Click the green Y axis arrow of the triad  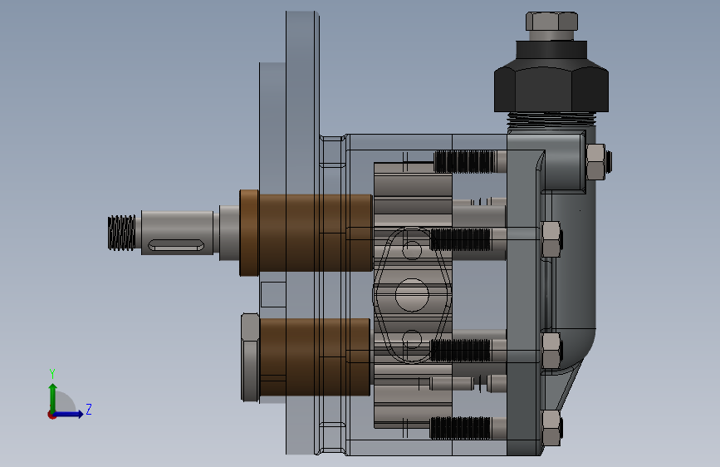[x=53, y=397]
